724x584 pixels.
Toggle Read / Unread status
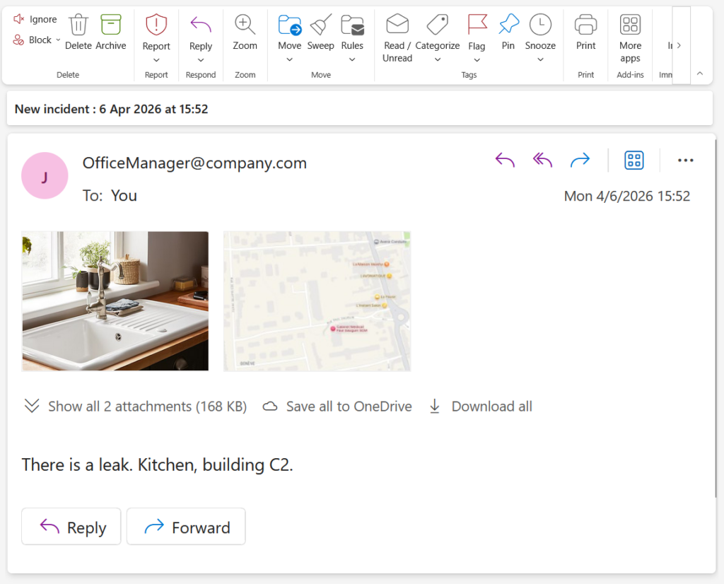coord(397,25)
